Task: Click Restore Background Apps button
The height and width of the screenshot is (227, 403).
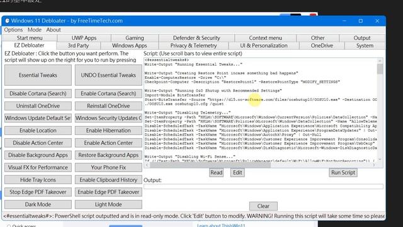Action: pyautogui.click(x=108, y=155)
